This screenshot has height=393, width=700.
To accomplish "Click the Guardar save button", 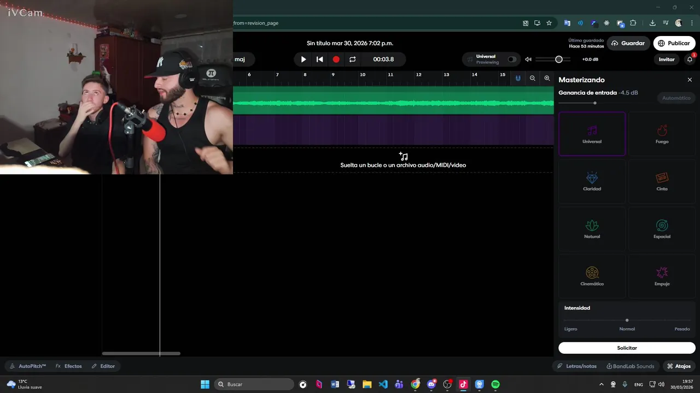I will 628,43.
